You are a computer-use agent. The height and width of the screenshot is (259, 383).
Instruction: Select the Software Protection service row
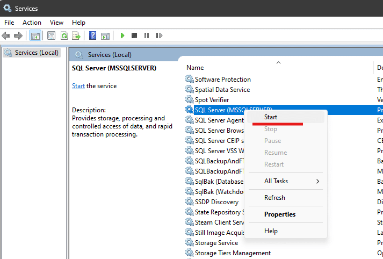tap(222, 80)
